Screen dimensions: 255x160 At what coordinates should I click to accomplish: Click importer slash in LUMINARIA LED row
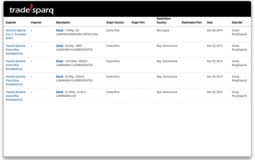click(32, 92)
